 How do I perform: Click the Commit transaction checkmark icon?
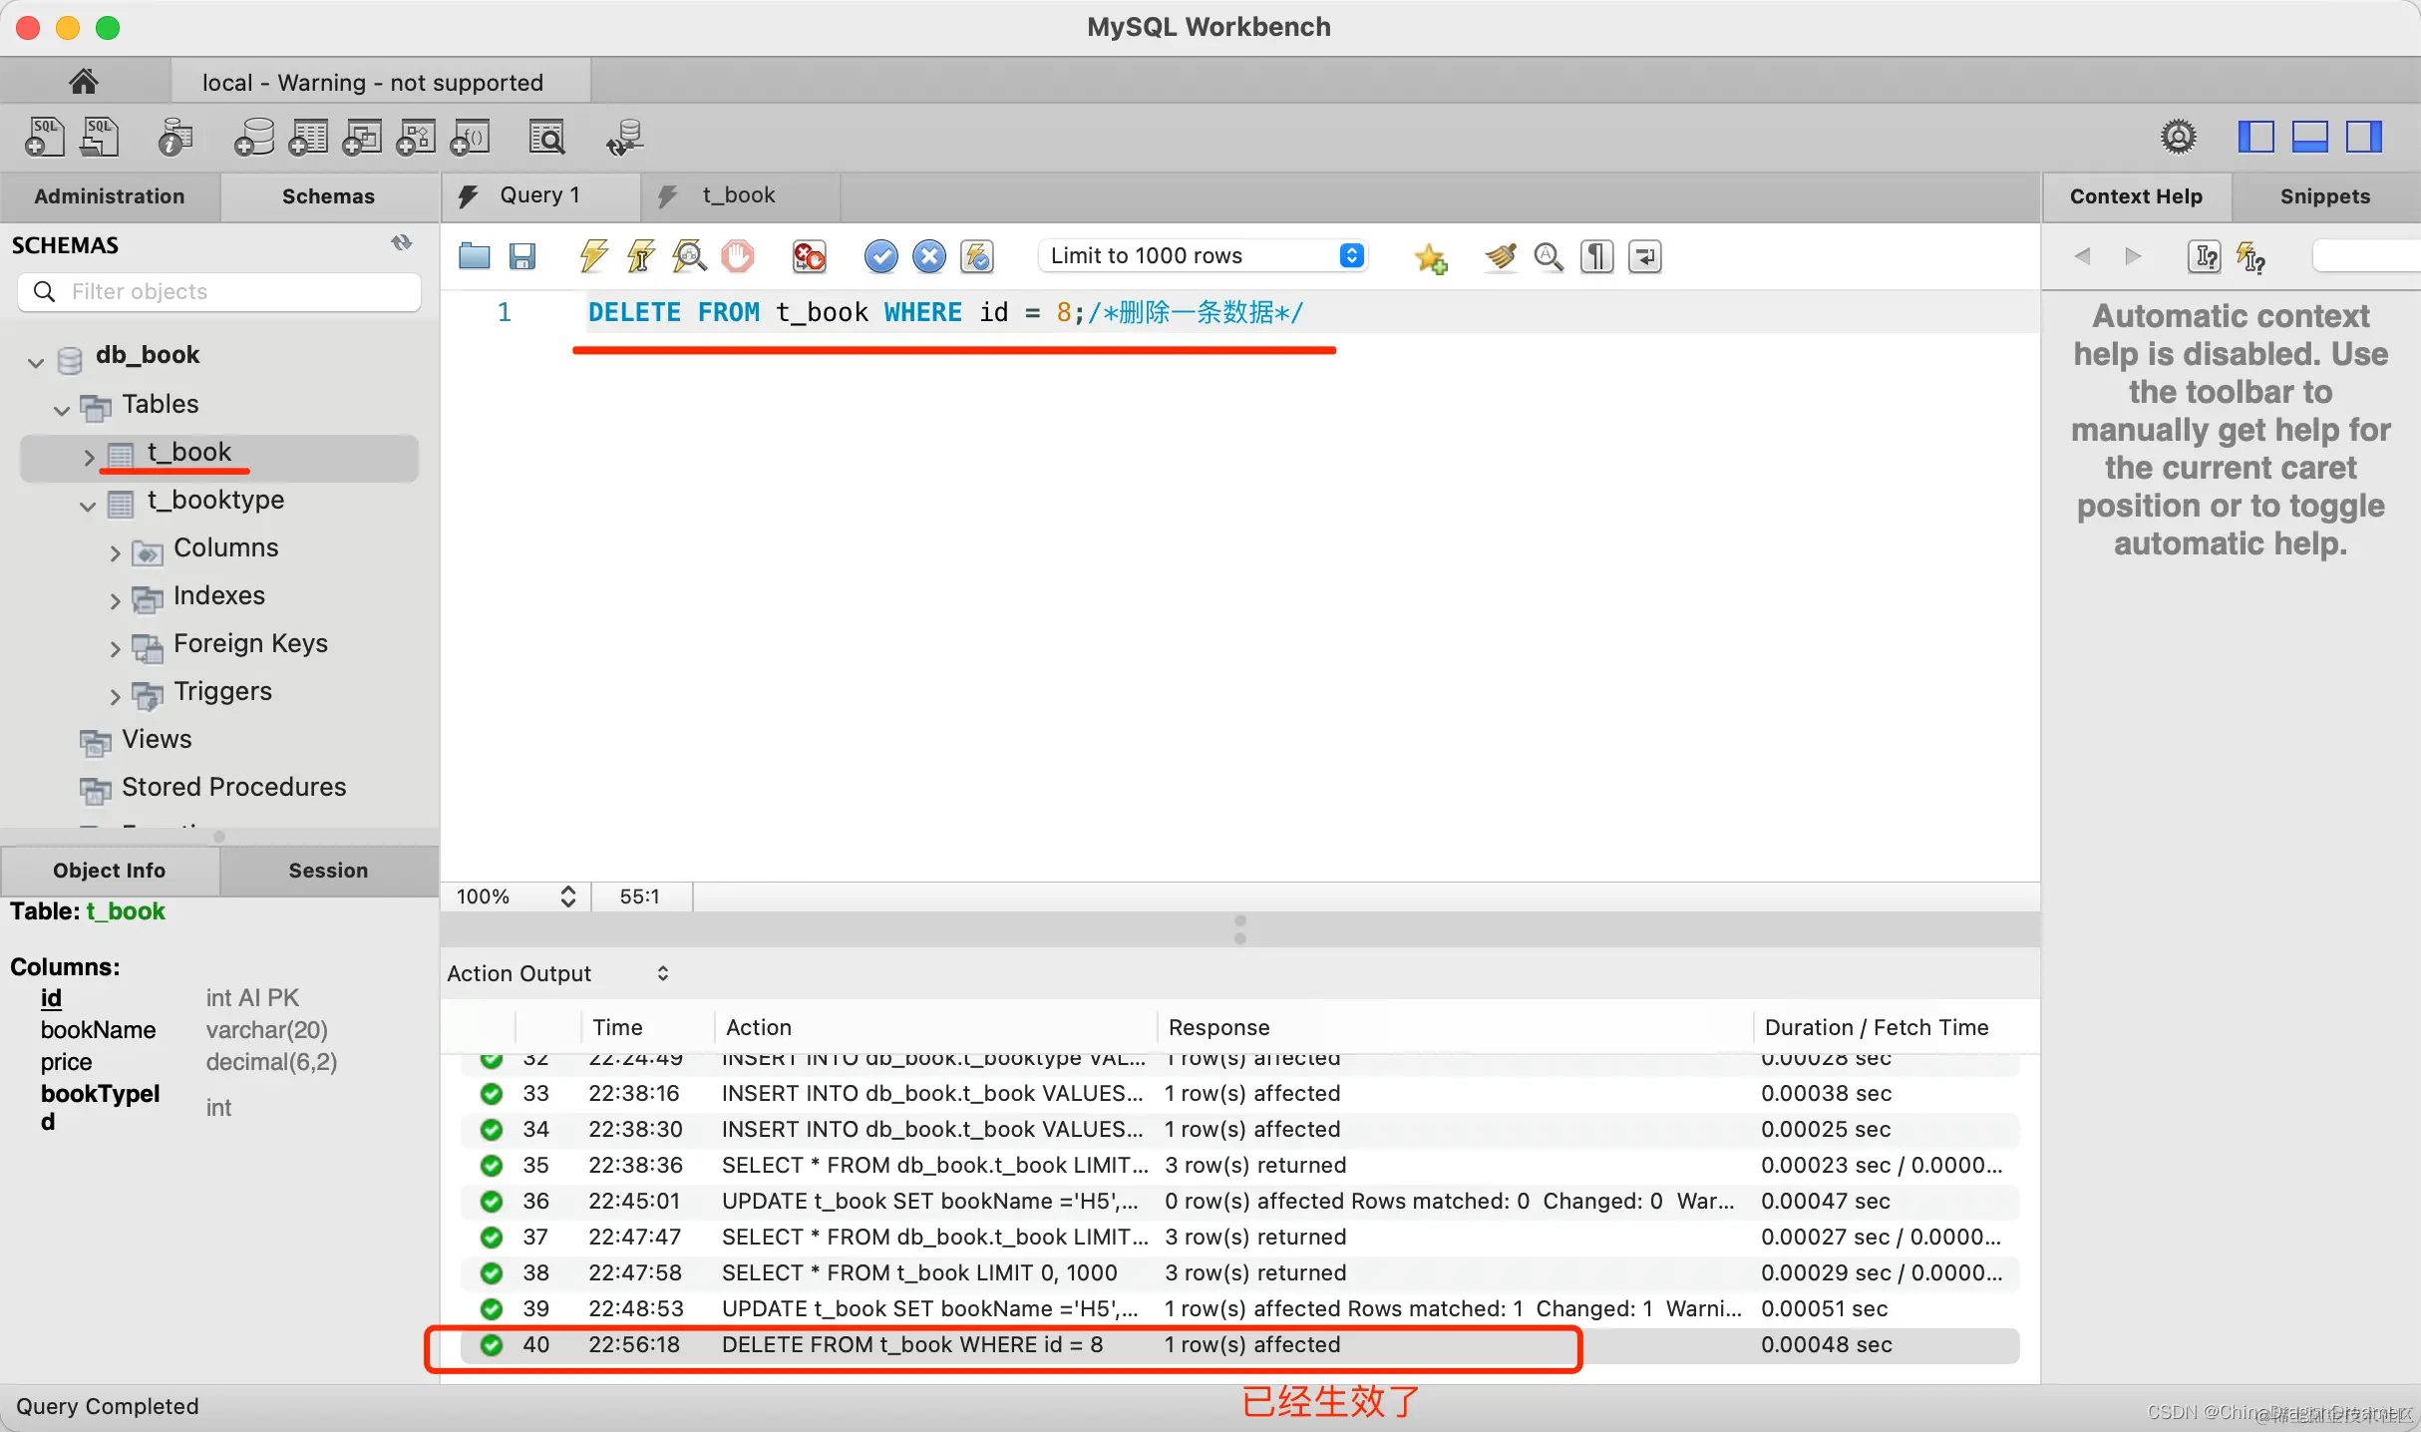(880, 256)
